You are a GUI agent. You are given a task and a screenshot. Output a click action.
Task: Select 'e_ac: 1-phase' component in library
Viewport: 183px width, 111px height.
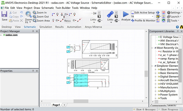[168, 55]
